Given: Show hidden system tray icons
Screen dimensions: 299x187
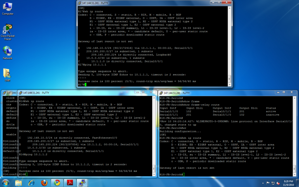Looking at the screenshot, I should pyautogui.click(x=263, y=183).
